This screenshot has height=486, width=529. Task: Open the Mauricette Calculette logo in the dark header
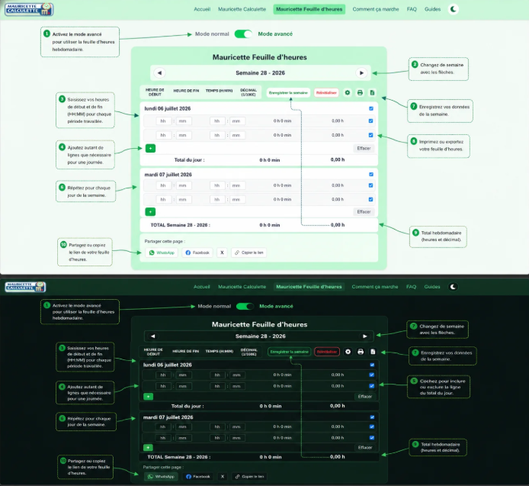click(25, 287)
